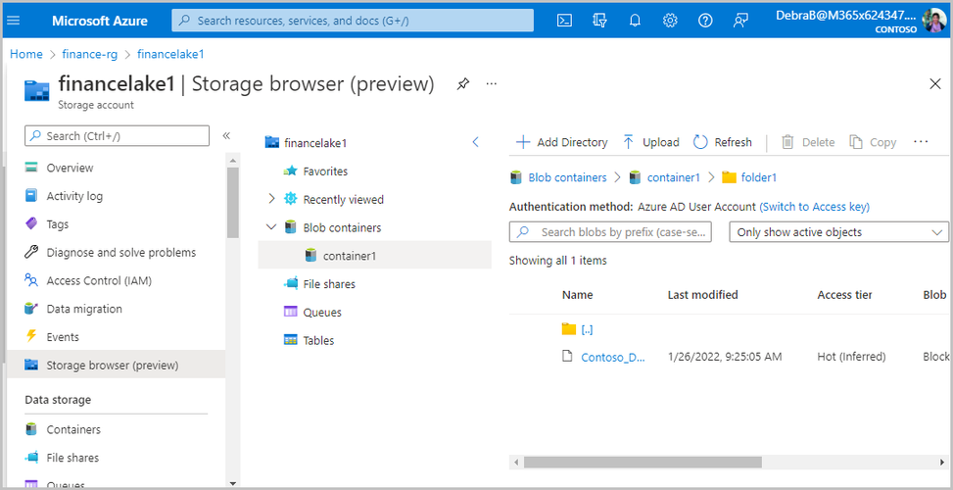Open the Azure portal hamburger menu
This screenshot has height=490, width=953.
pyautogui.click(x=13, y=20)
